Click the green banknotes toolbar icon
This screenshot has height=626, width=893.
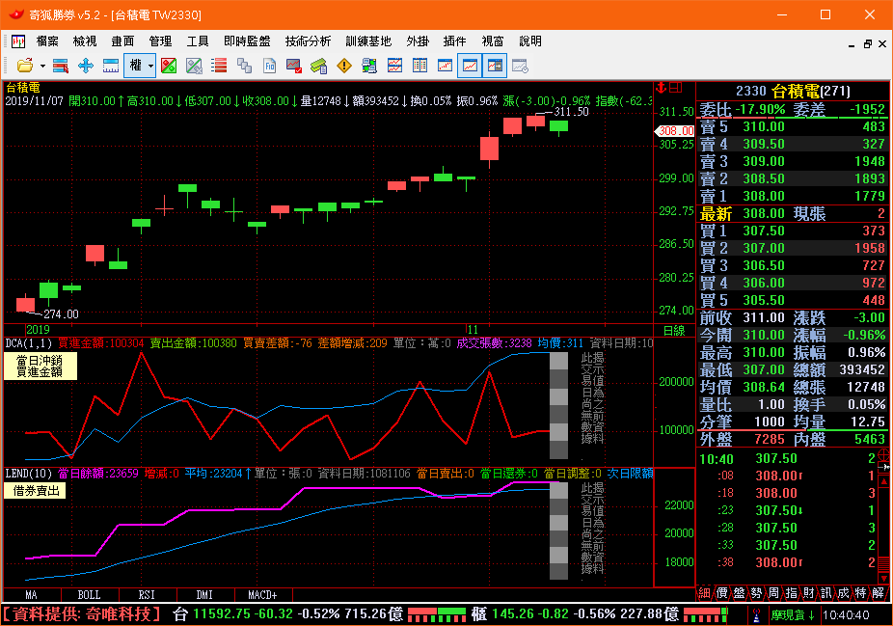(x=319, y=66)
